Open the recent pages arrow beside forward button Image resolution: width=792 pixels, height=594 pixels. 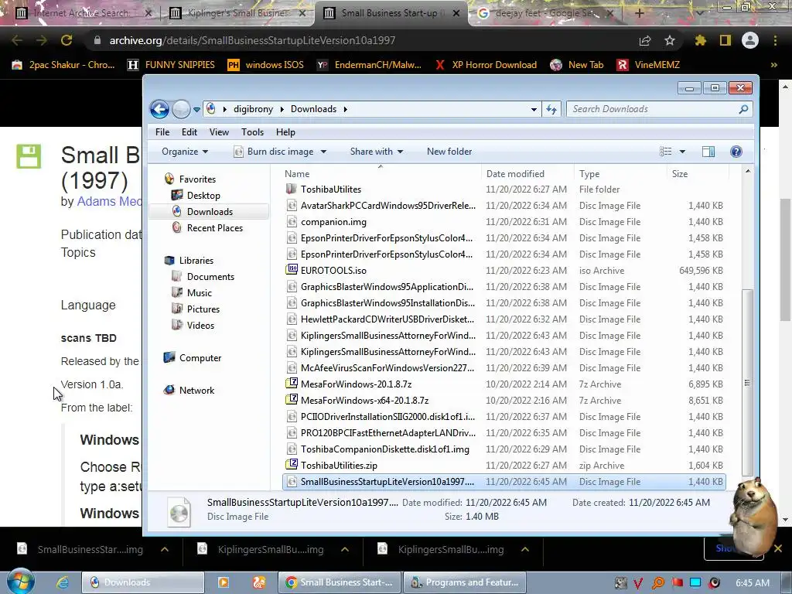click(196, 109)
